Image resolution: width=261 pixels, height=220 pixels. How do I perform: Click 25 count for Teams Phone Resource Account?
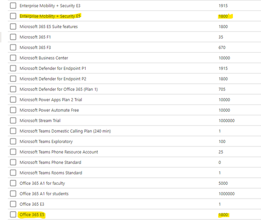(221, 152)
